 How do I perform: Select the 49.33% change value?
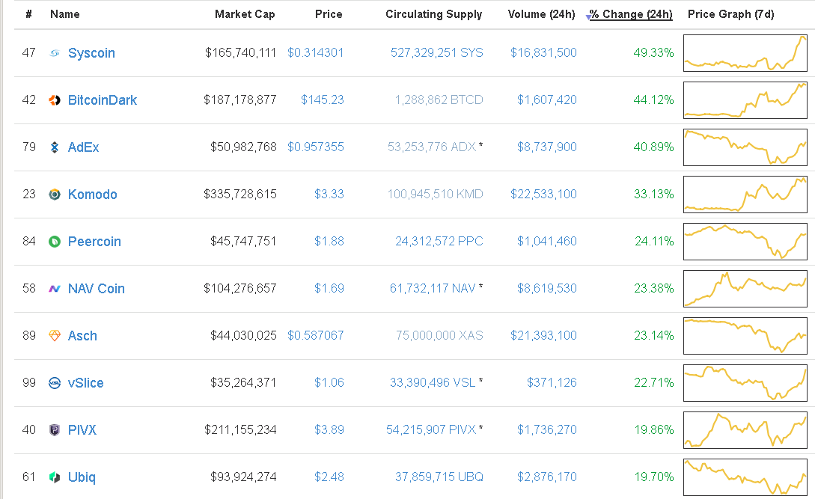(x=653, y=52)
